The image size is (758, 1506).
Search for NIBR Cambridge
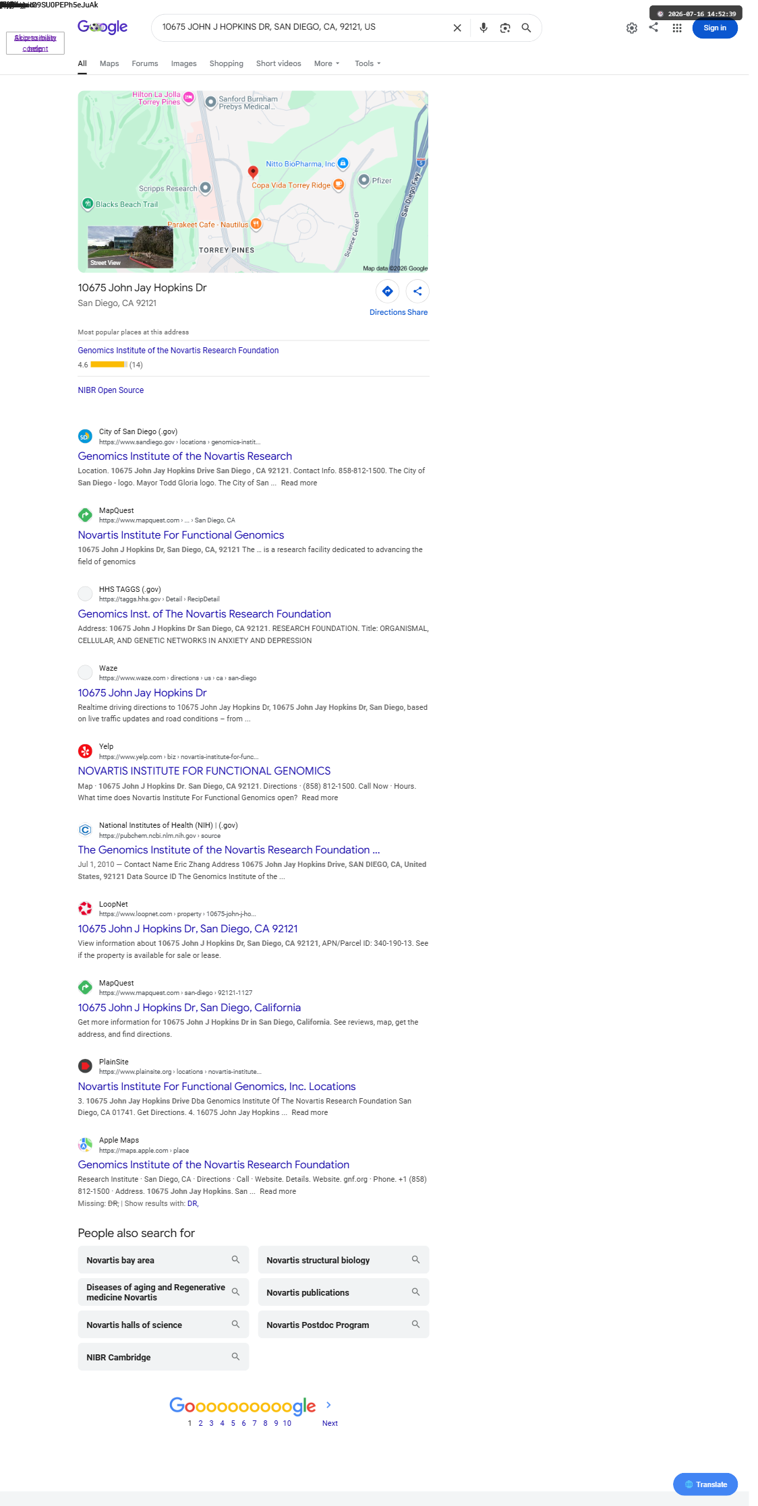[x=163, y=1357]
